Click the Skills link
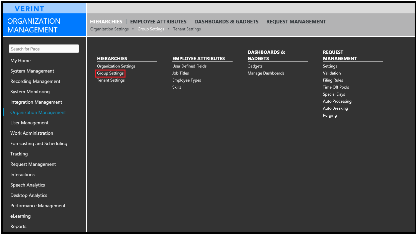The height and width of the screenshot is (235, 417). [177, 87]
